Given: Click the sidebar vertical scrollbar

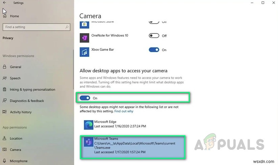Looking at the screenshot, I should 73,69.
